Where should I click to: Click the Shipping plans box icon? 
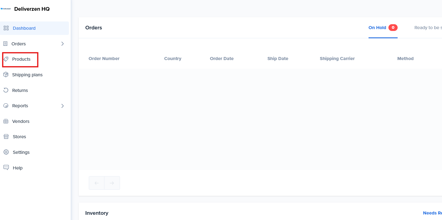pos(6,75)
